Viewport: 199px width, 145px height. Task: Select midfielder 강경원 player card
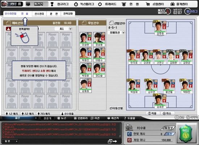point(147,57)
